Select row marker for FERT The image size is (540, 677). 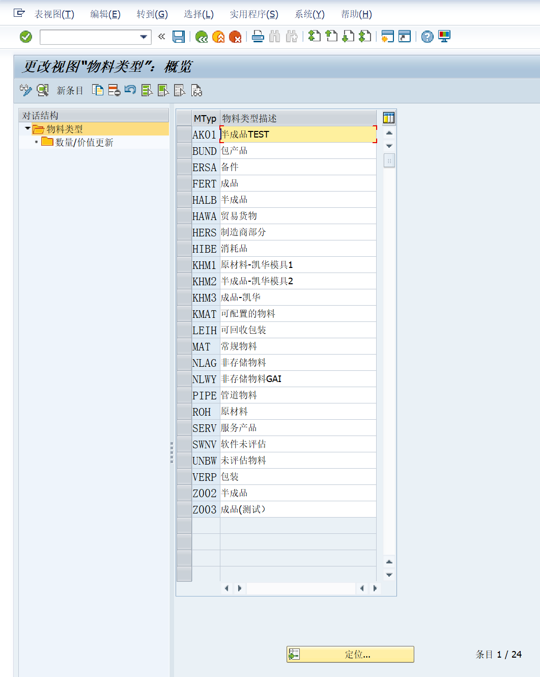[184, 183]
